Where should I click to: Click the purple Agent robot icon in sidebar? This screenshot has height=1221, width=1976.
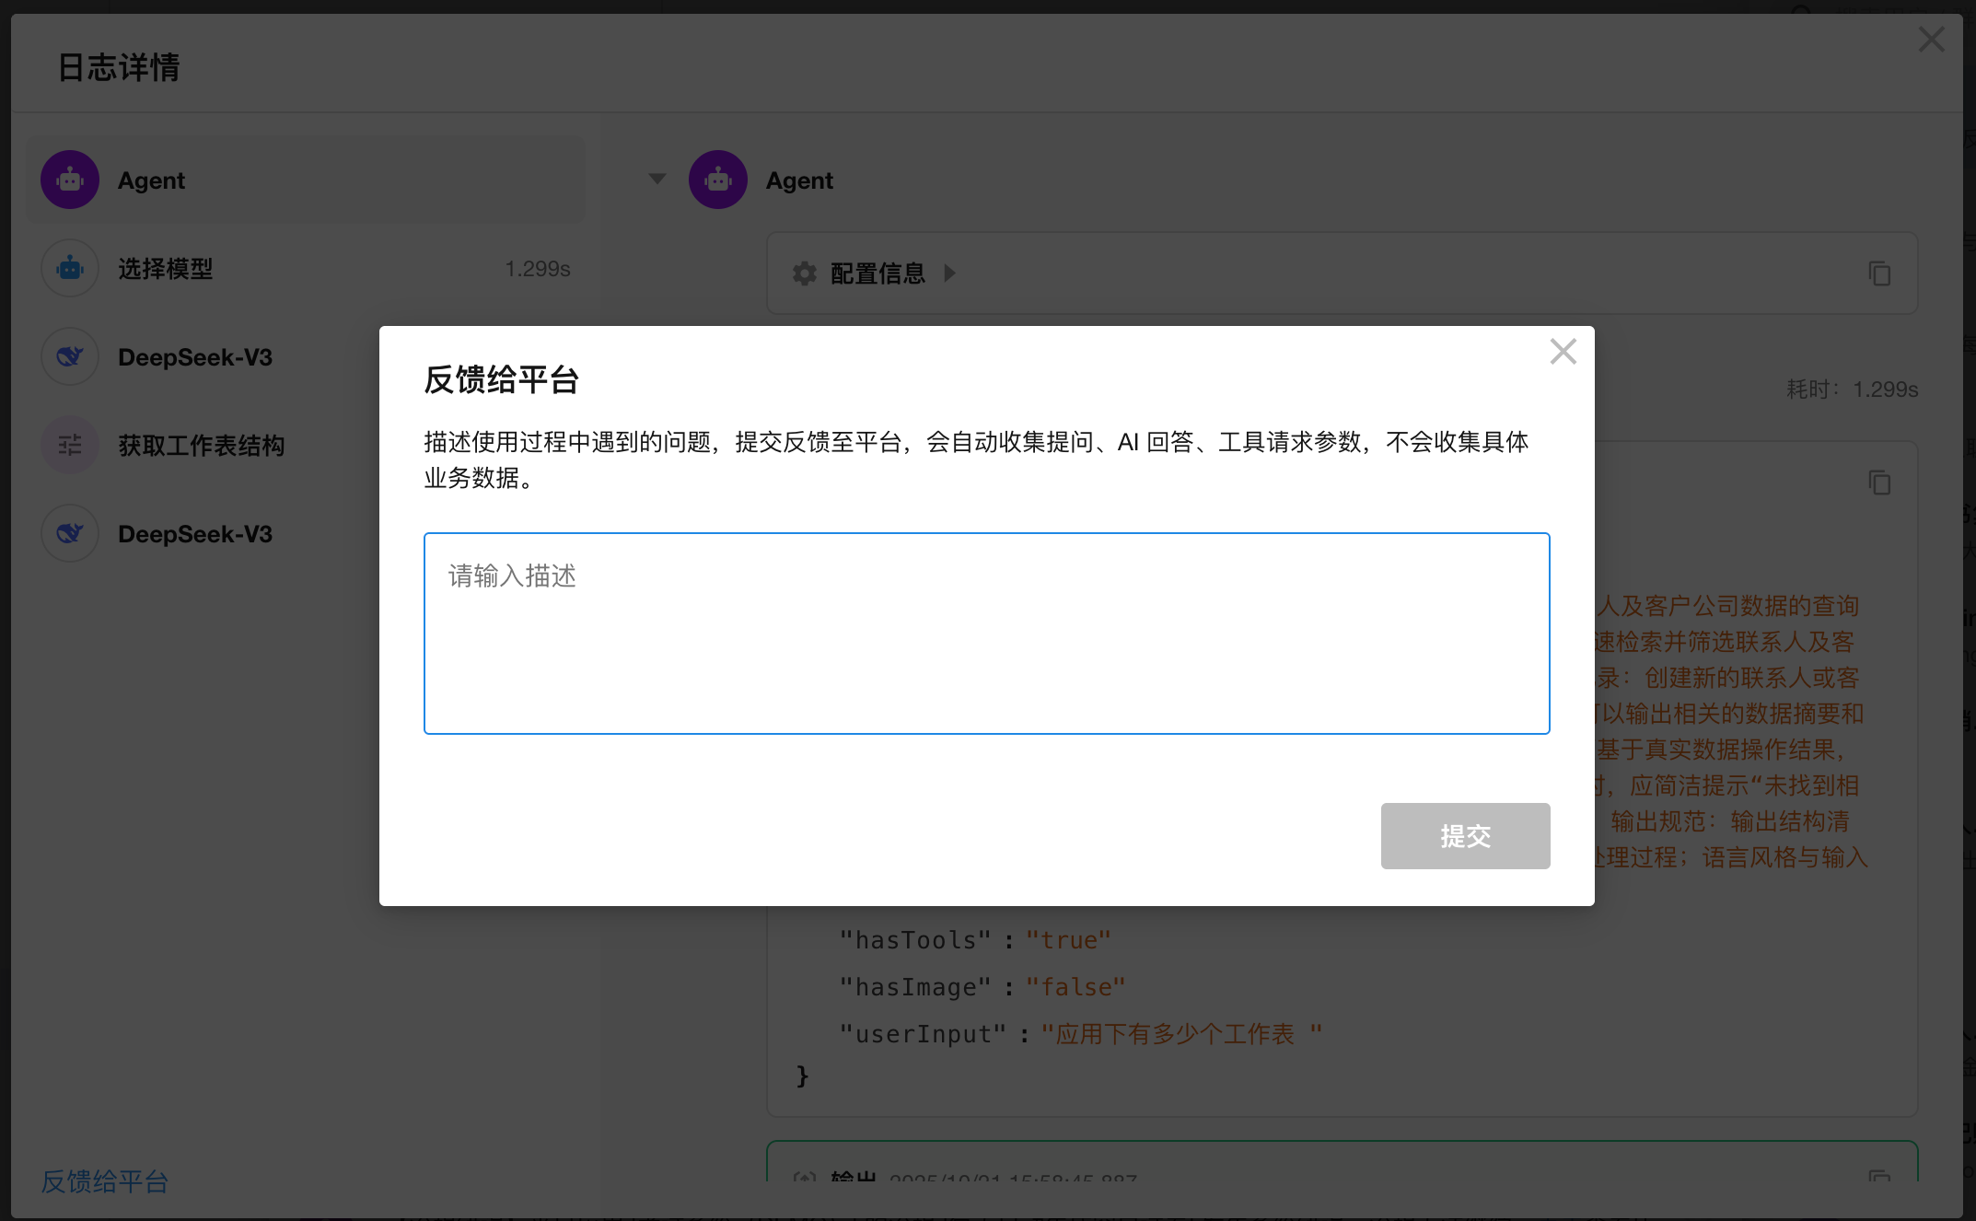[70, 180]
